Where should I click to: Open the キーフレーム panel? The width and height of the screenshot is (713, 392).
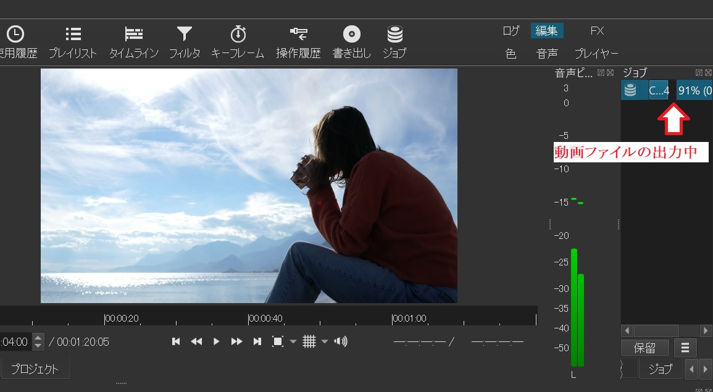click(238, 43)
